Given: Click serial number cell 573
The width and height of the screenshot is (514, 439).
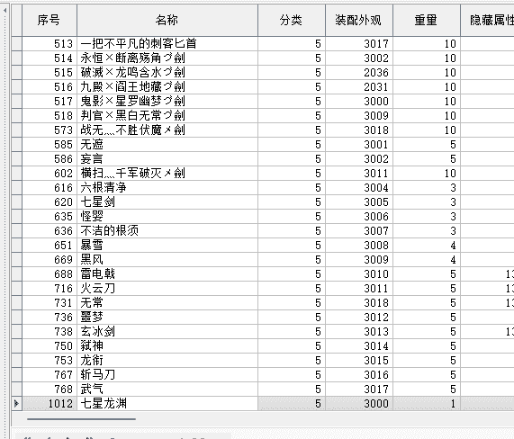Looking at the screenshot, I should point(50,130).
